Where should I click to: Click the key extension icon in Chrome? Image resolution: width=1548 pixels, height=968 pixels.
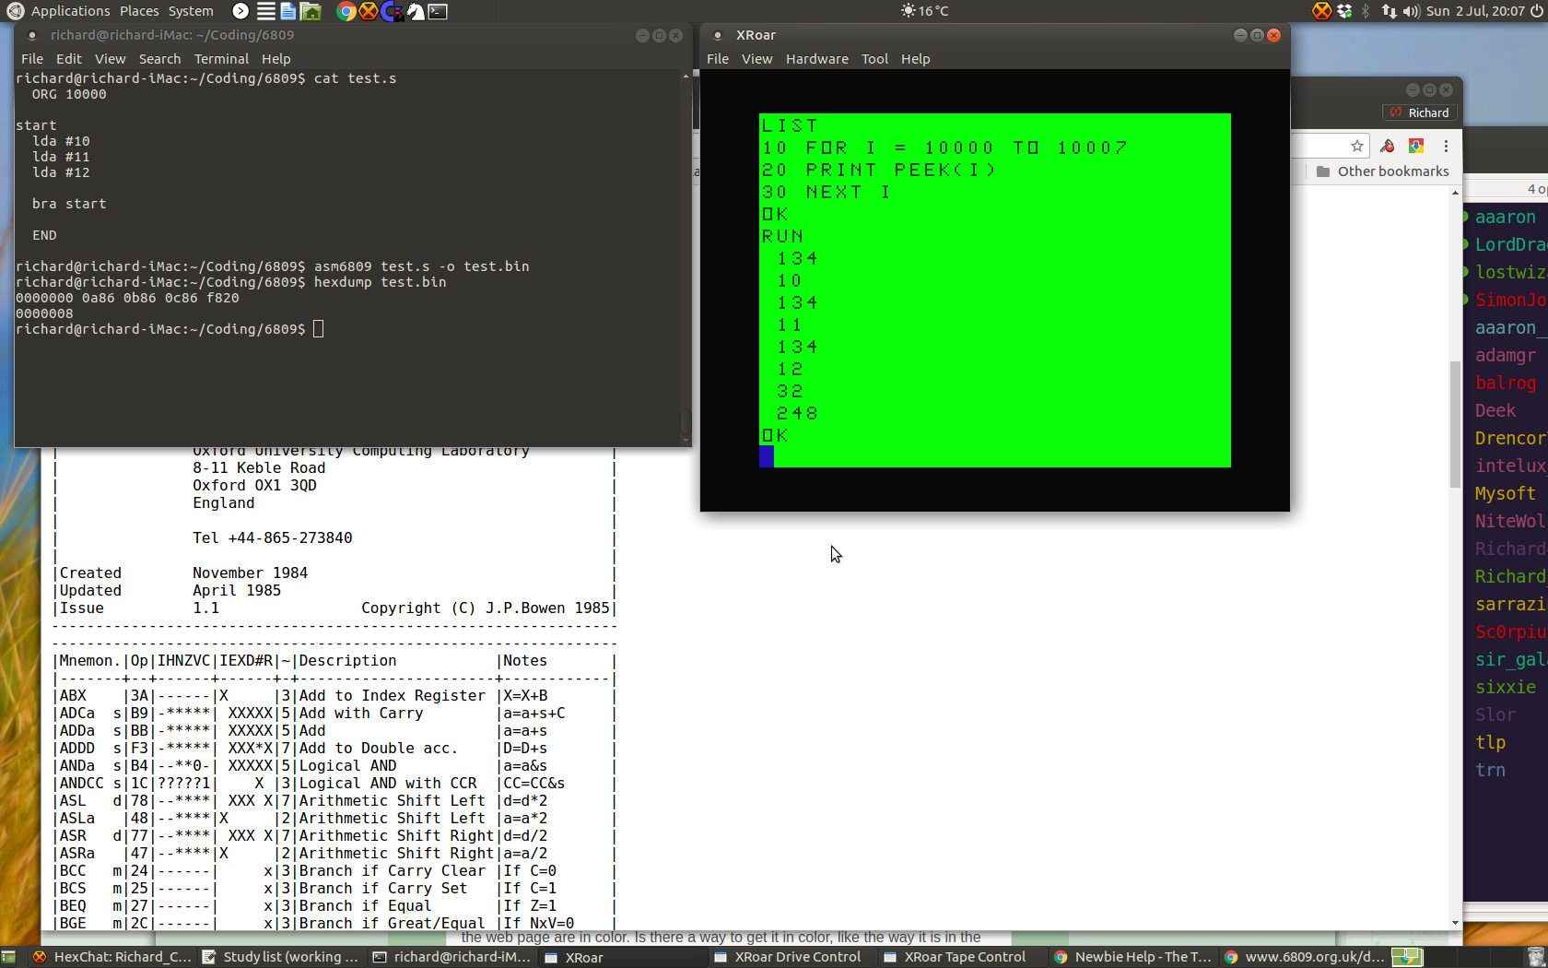click(1387, 146)
